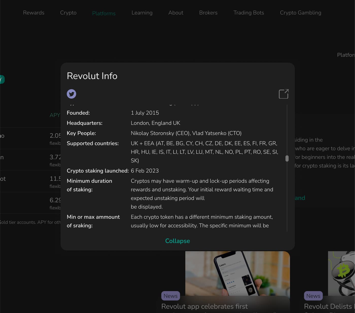Screen dimensions: 355x313
Task: Open the Crypto Gambling menu item
Action: (x=300, y=13)
